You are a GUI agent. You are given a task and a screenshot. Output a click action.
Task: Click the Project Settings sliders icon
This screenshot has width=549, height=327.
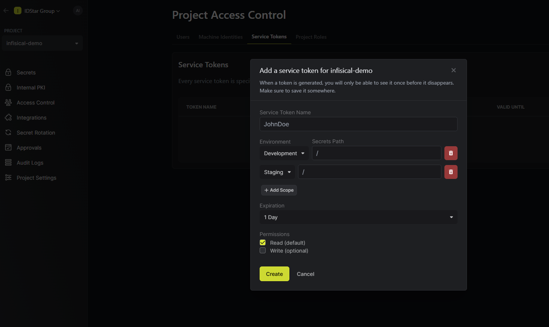tap(8, 177)
